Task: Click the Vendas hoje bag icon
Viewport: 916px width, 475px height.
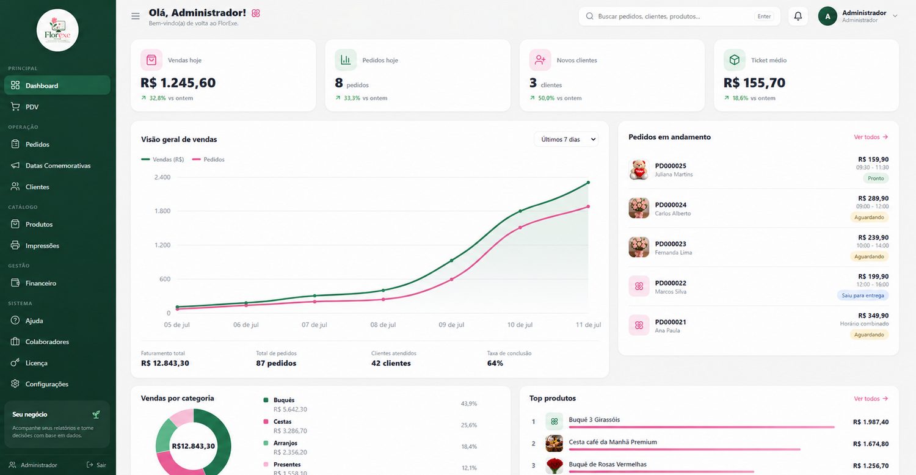Action: pos(151,60)
